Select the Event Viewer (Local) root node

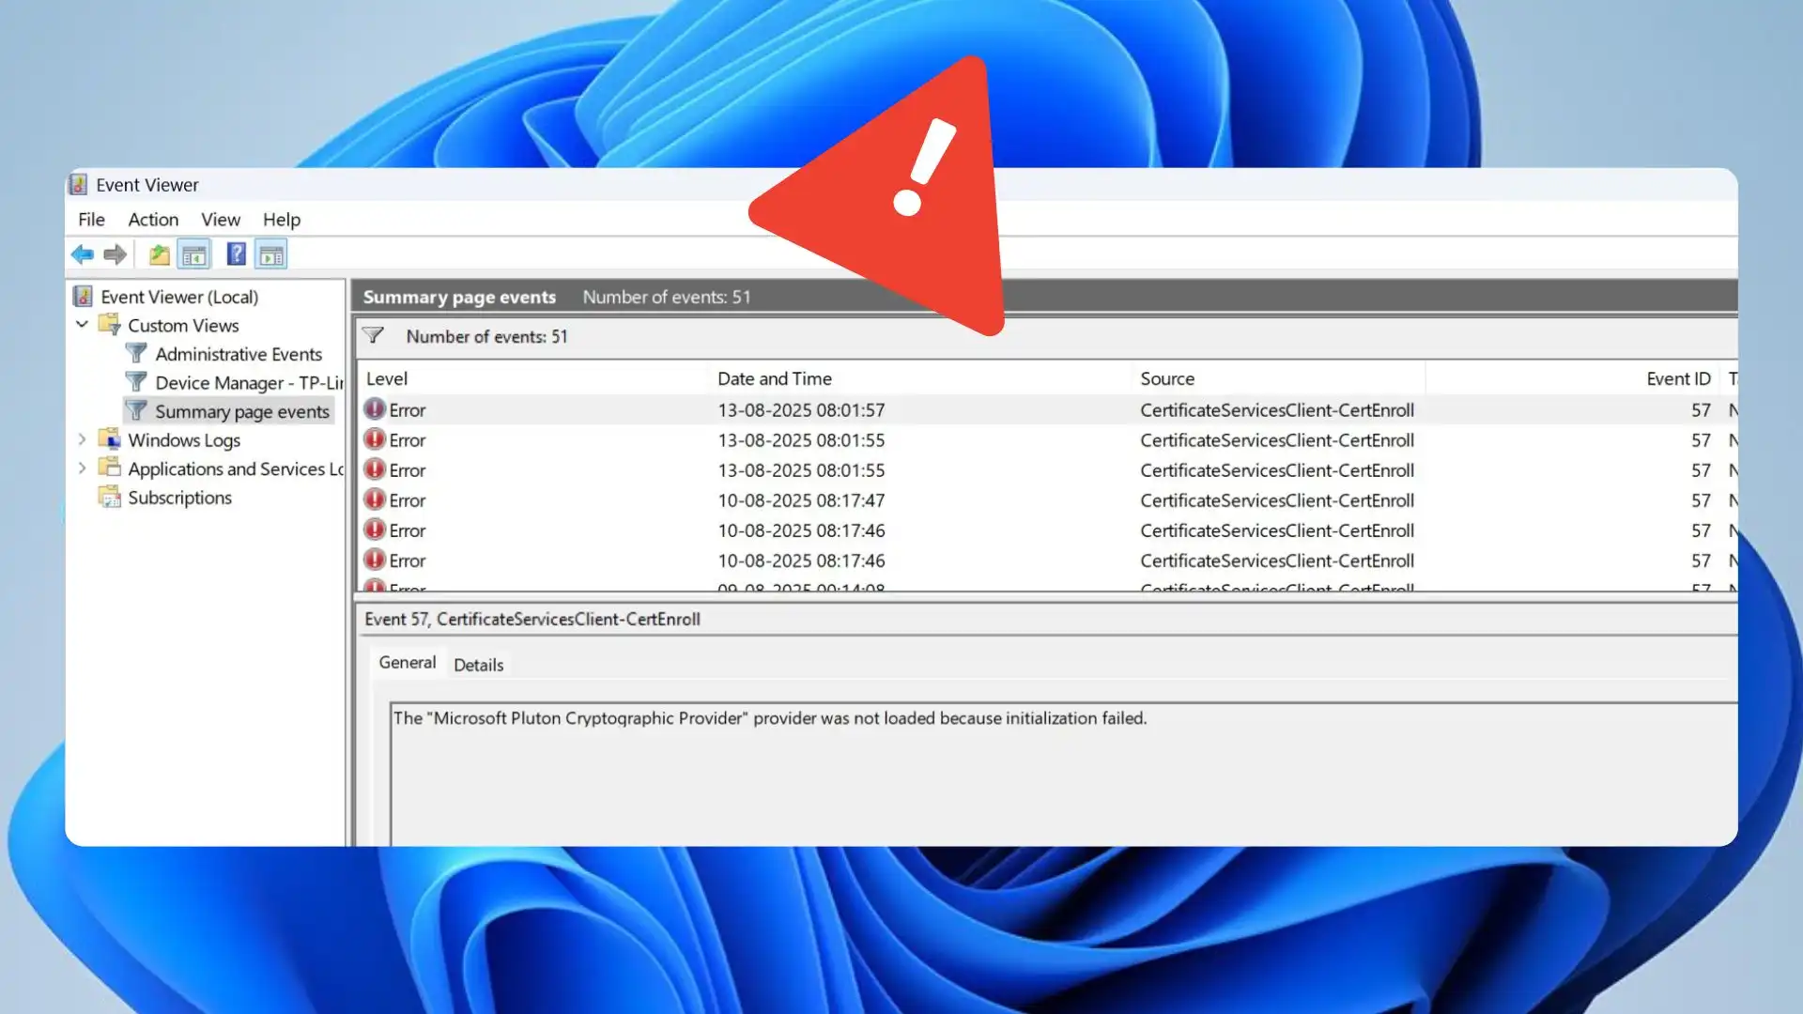(x=178, y=297)
